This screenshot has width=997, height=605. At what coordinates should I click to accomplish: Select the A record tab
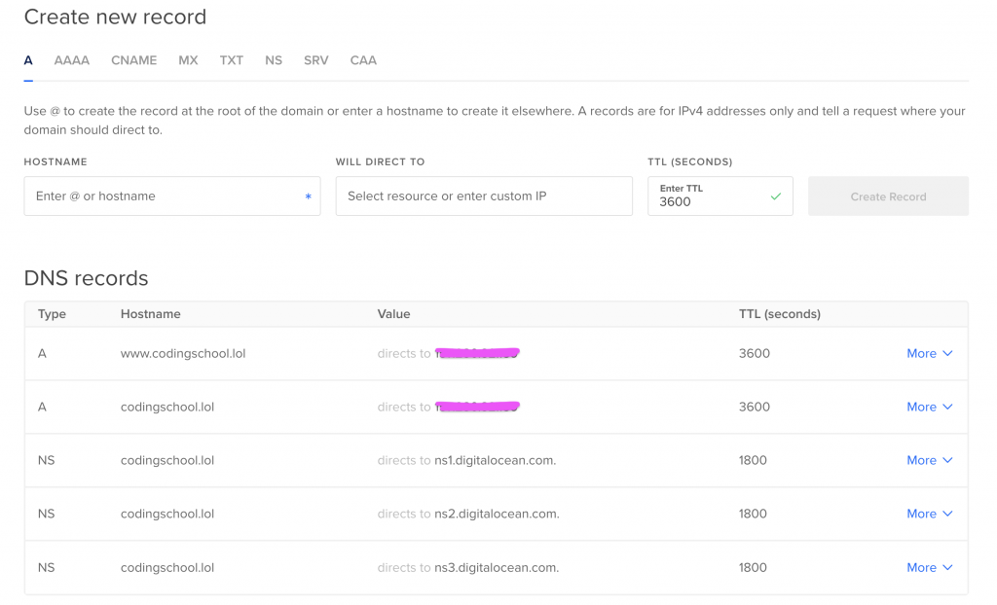coord(28,60)
